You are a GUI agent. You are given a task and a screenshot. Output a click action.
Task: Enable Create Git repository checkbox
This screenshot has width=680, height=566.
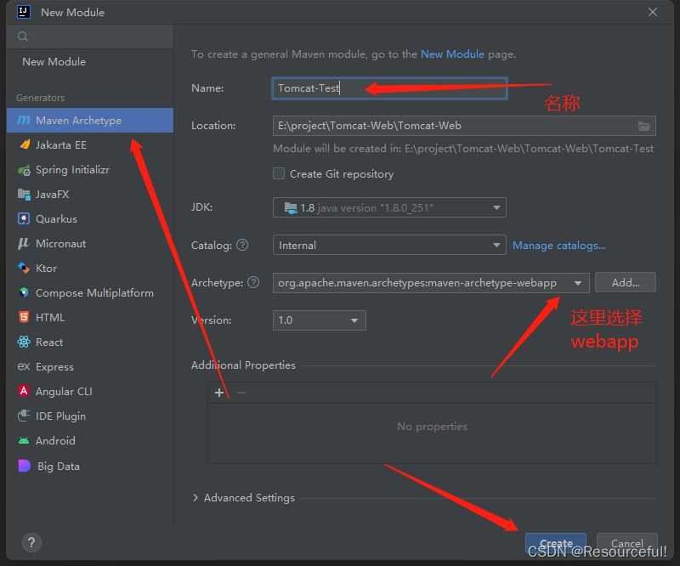[279, 173]
